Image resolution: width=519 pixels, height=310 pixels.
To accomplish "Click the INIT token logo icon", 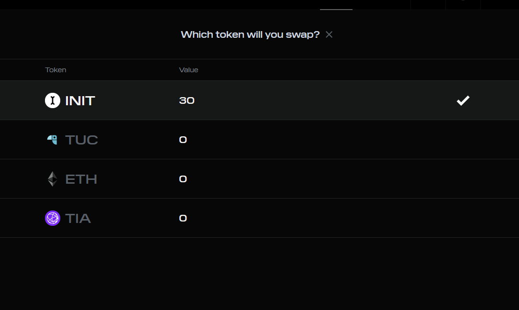I will tap(53, 100).
